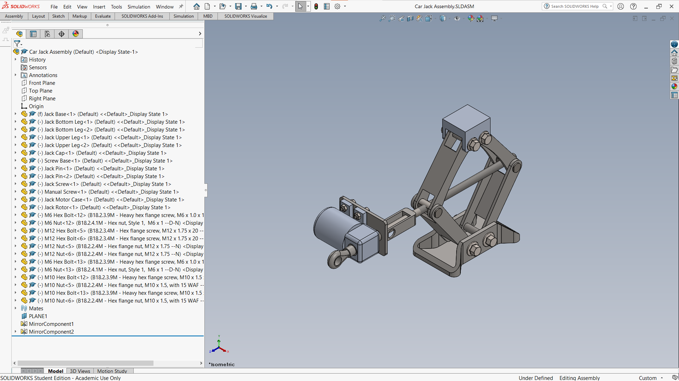The width and height of the screenshot is (679, 381).
Task: Click the feature tree horizontal scrollbar
Action: 85,363
